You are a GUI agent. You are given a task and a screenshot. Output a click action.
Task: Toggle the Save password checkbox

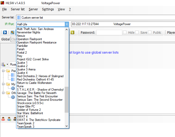(137, 32)
